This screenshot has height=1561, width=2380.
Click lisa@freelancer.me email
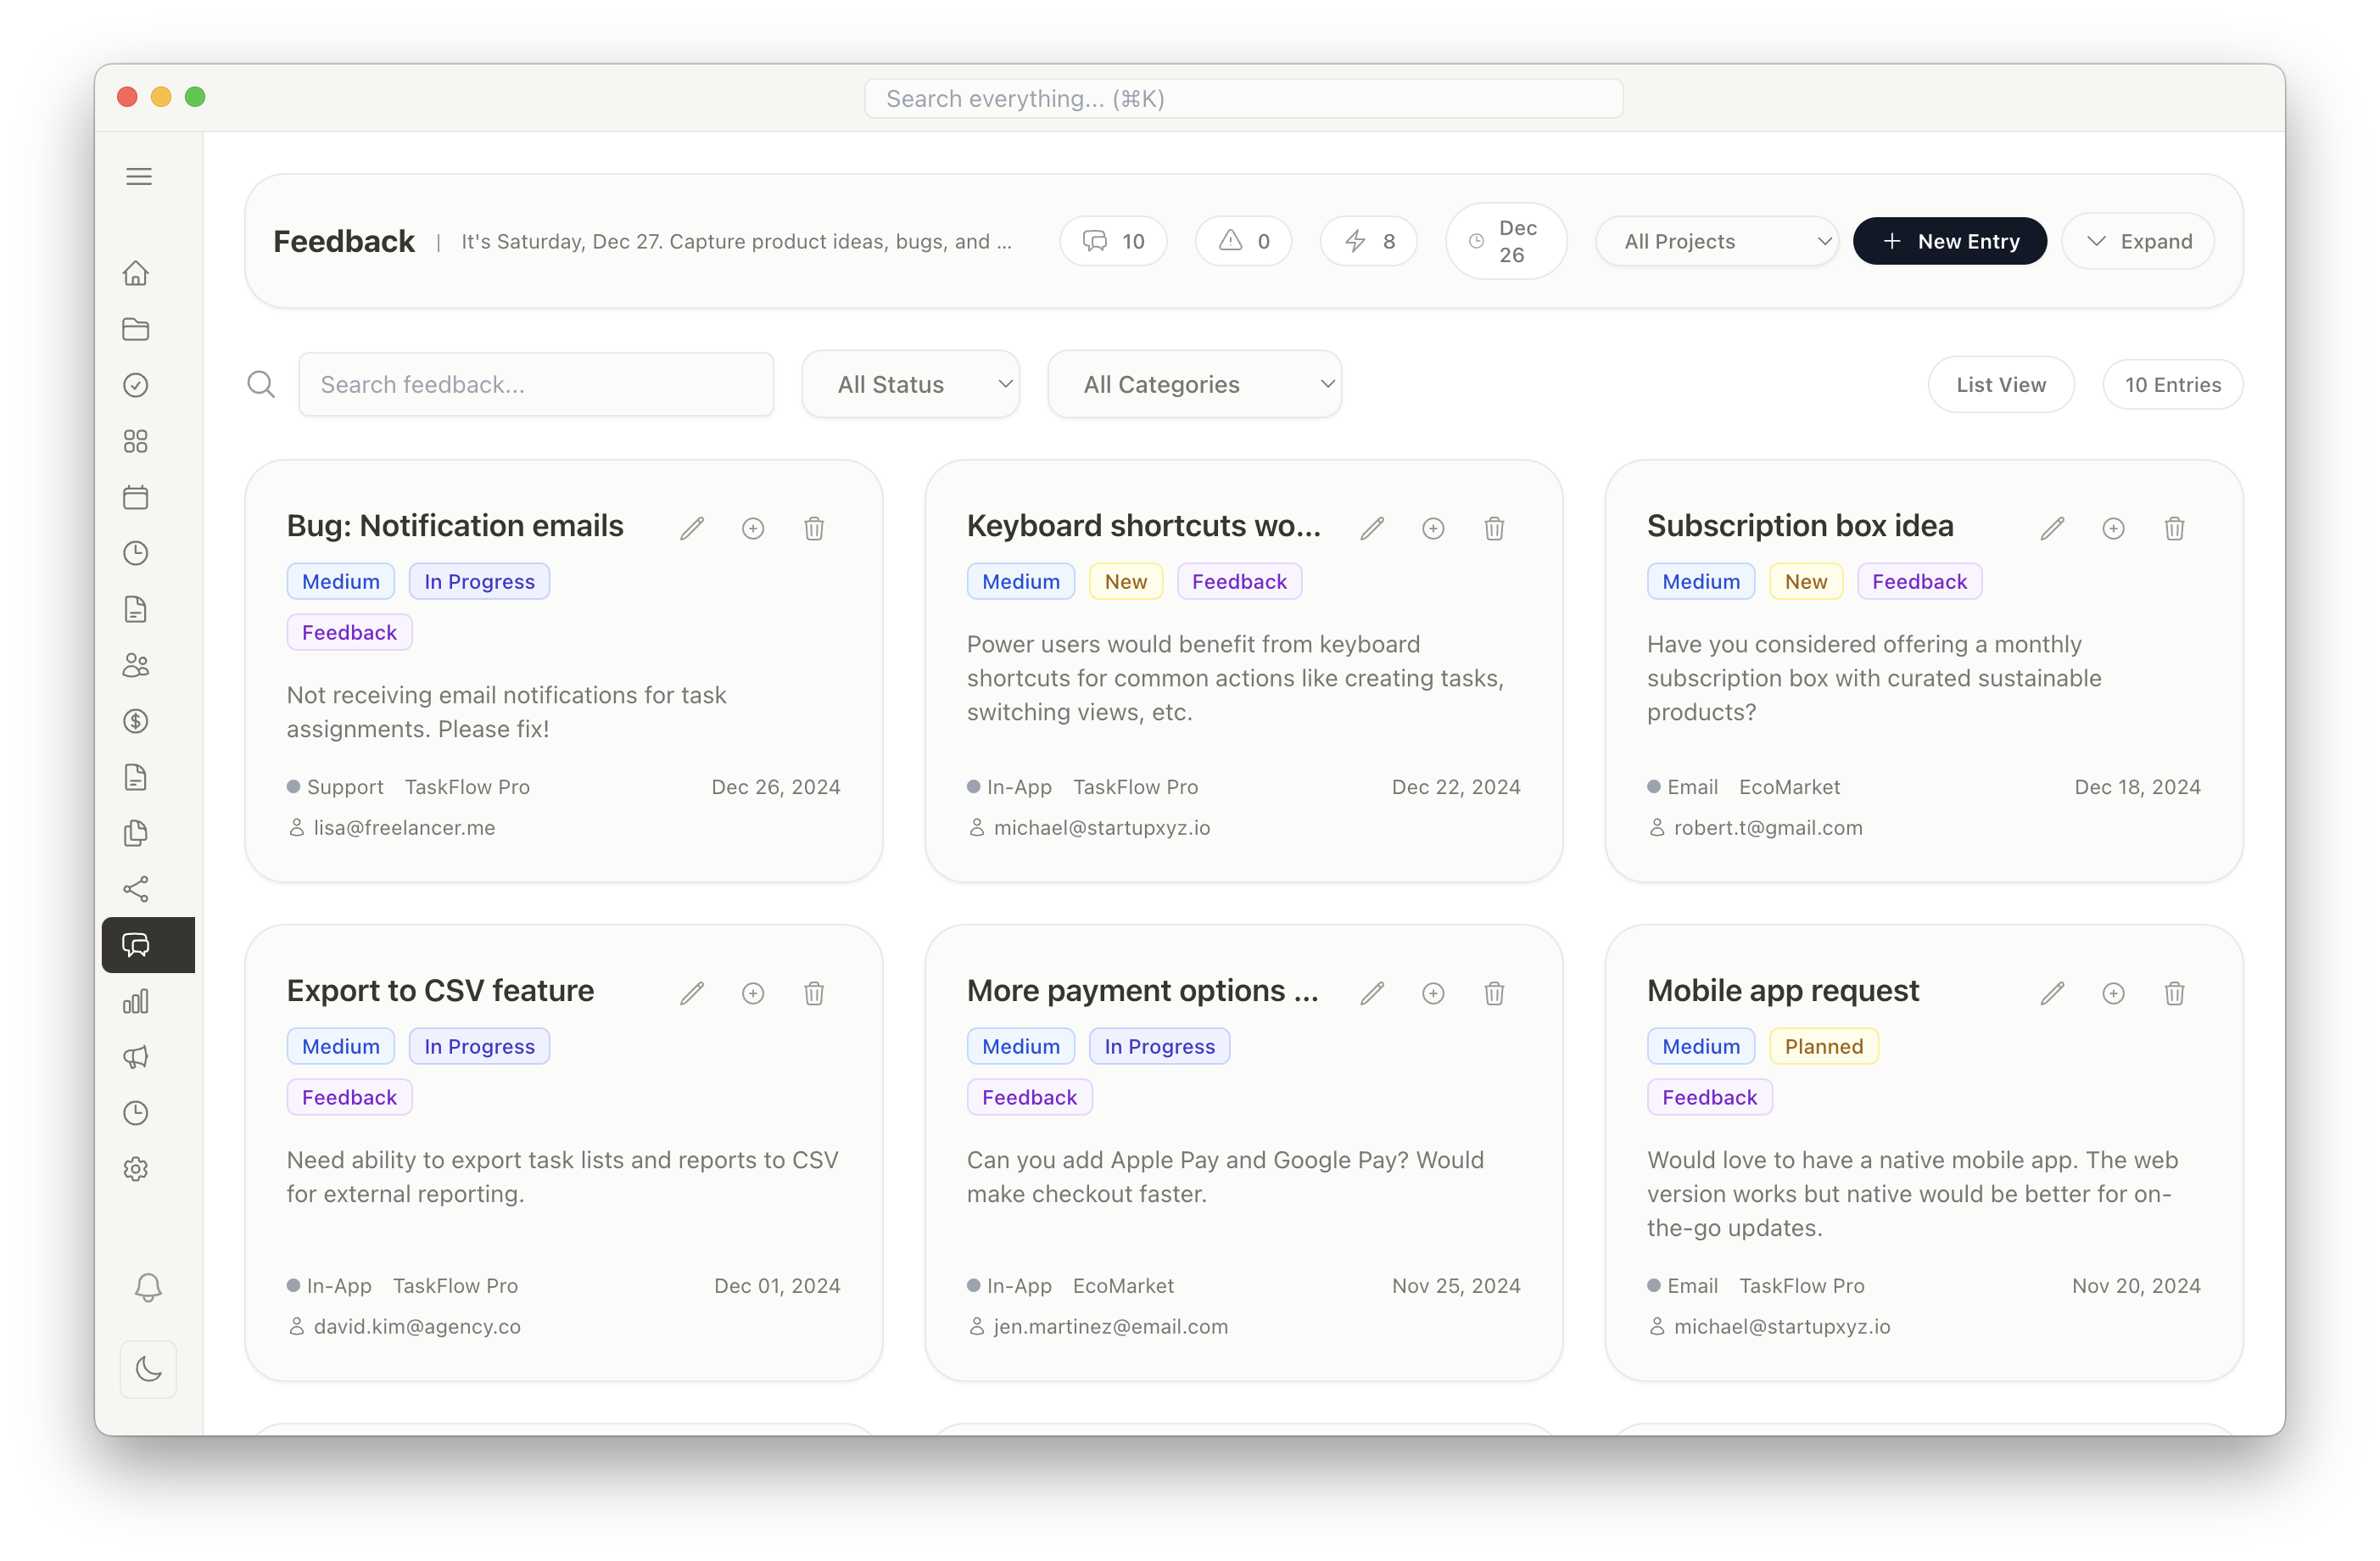tap(404, 827)
